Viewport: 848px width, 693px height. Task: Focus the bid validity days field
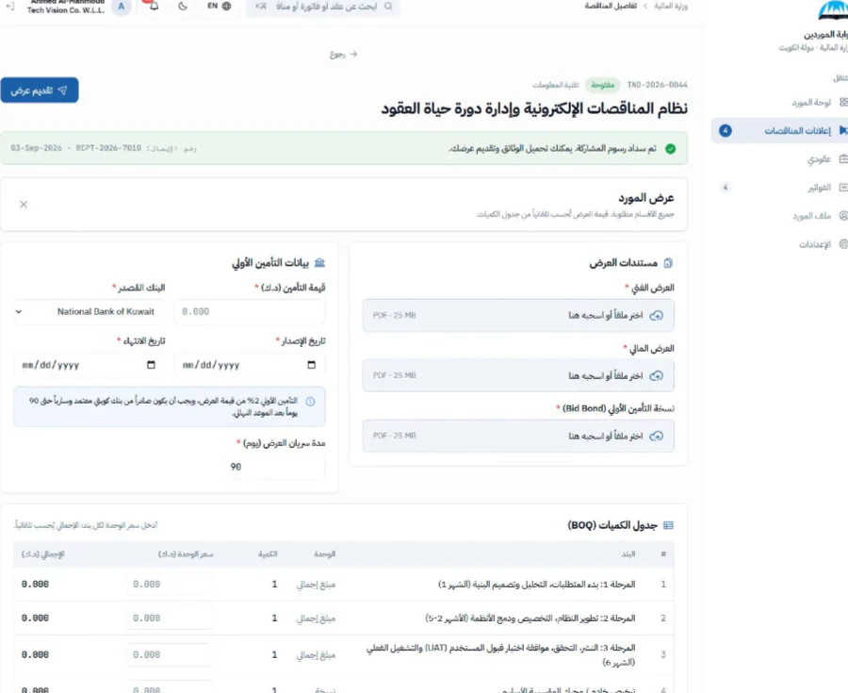(274, 467)
